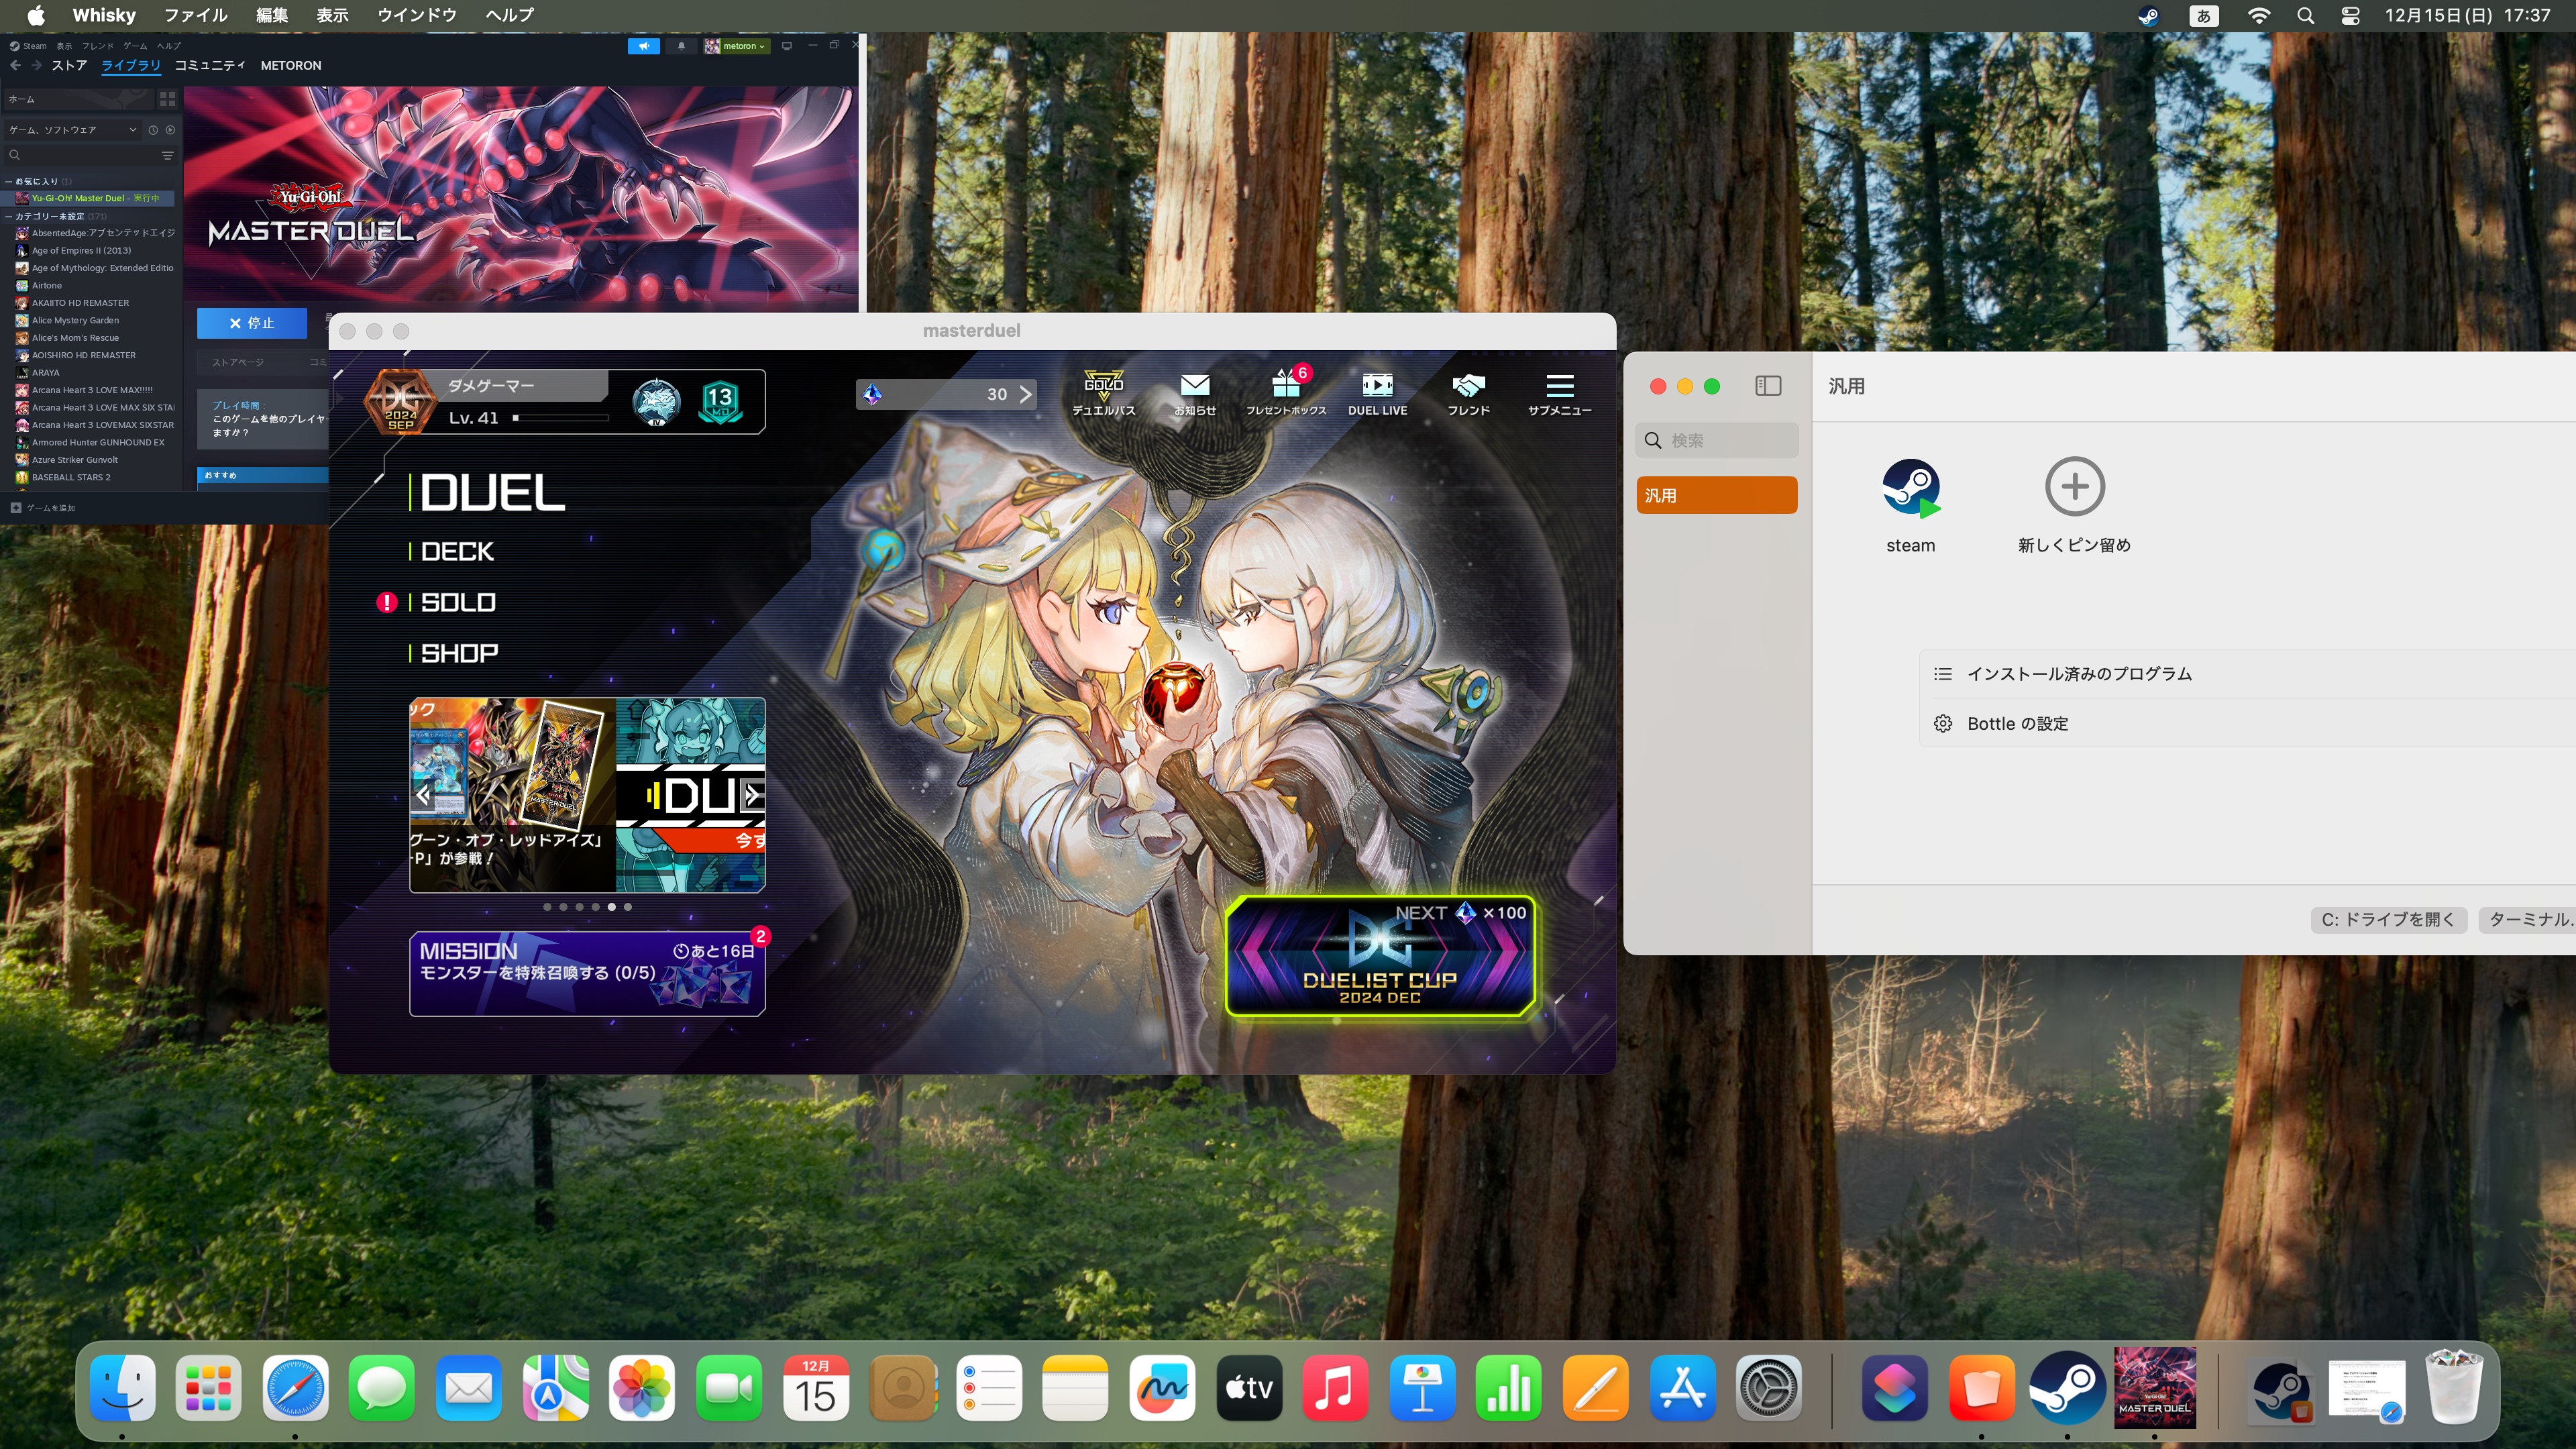This screenshot has height=1449, width=2576.
Task: Open the DUELIST CUP 2024 DEC banner
Action: [x=1379, y=956]
